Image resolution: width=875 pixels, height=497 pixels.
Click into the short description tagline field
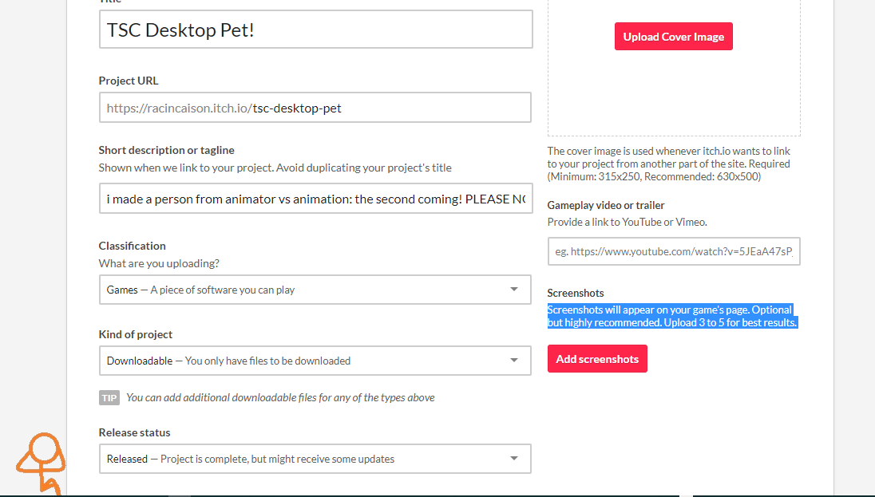pyautogui.click(x=316, y=199)
